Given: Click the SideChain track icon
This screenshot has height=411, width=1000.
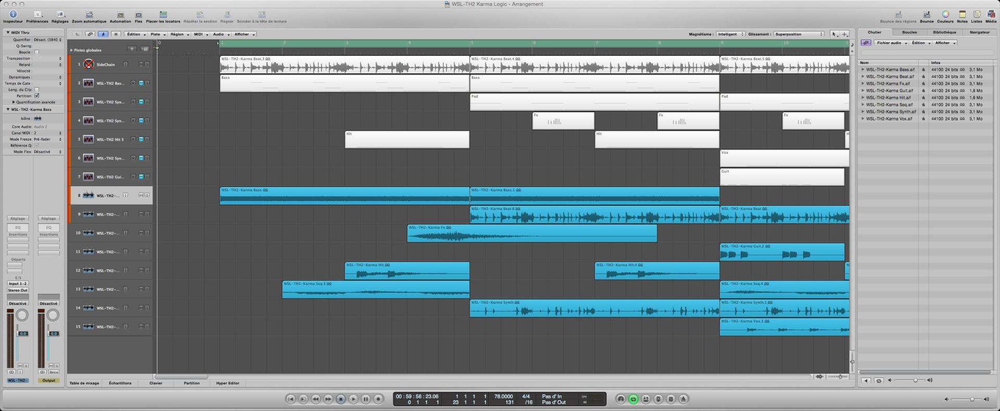Looking at the screenshot, I should point(89,65).
